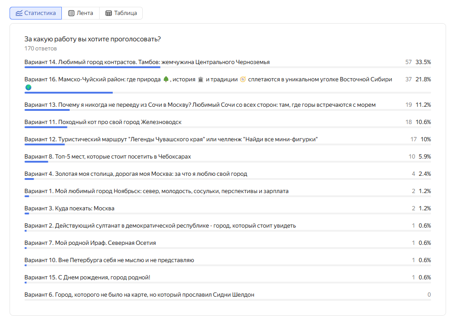Click the Вариант 13 Сочи progress bar
The width and height of the screenshot is (452, 318).
click(x=47, y=110)
